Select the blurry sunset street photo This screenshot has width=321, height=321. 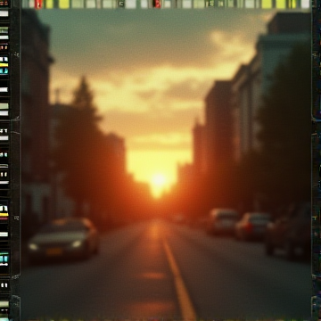[x=166, y=164]
